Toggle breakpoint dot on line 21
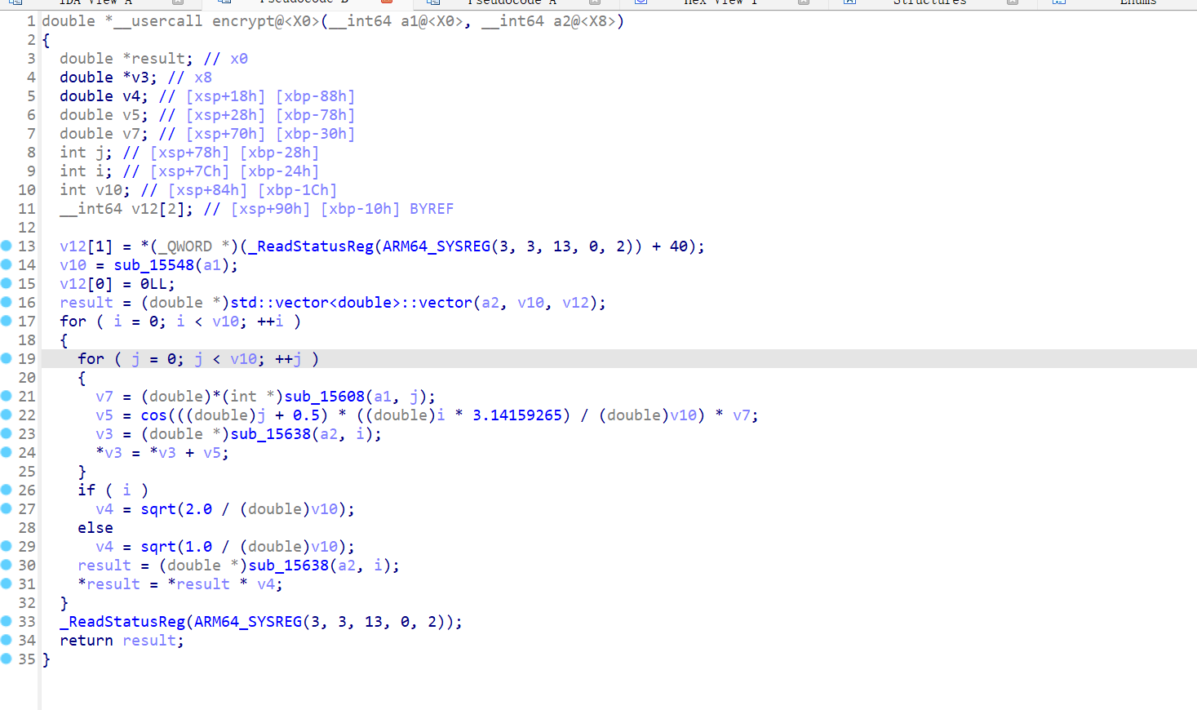This screenshot has width=1197, height=710. click(7, 396)
